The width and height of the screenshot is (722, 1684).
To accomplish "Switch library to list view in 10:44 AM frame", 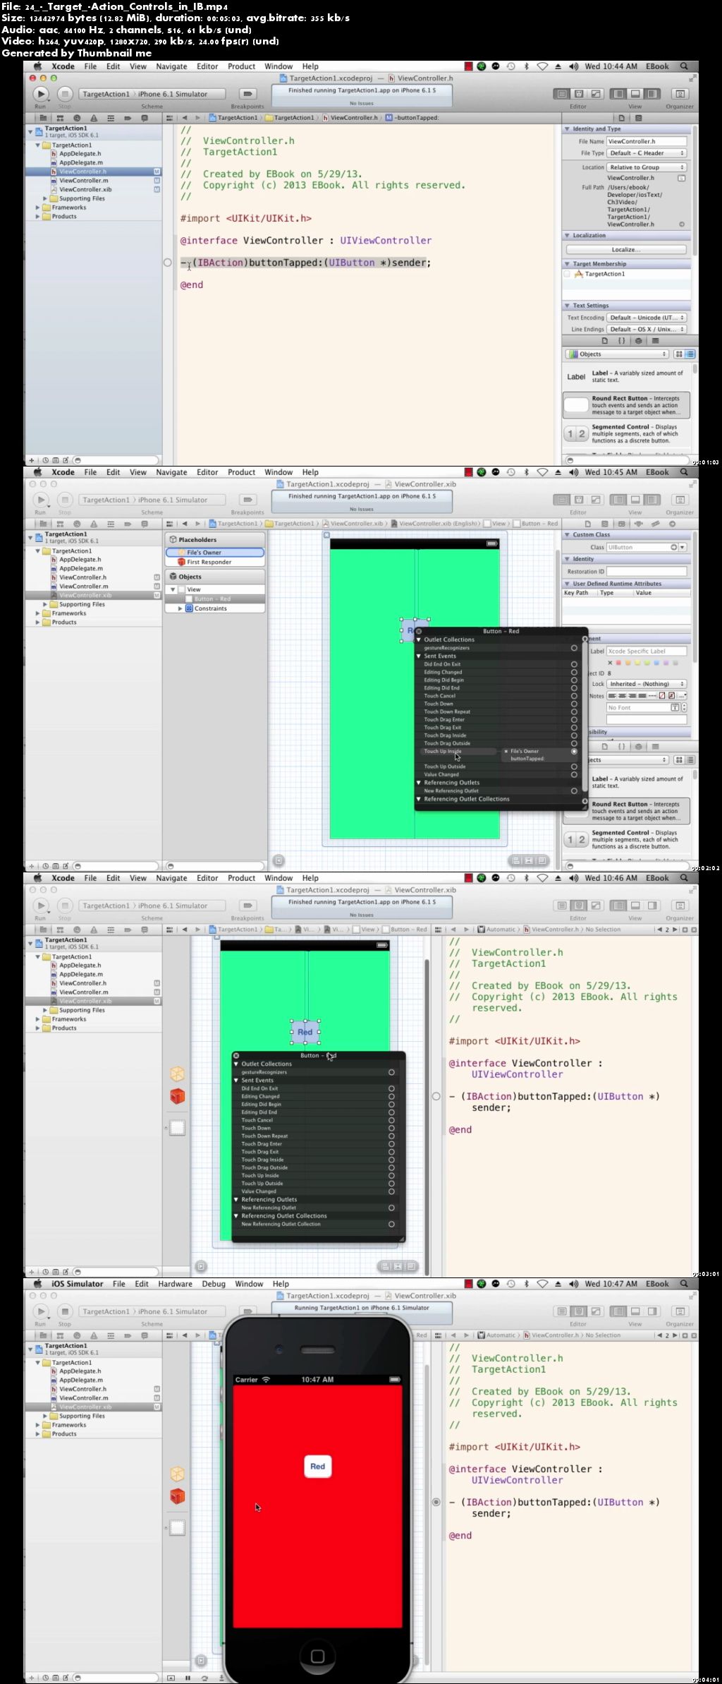I will click(690, 354).
